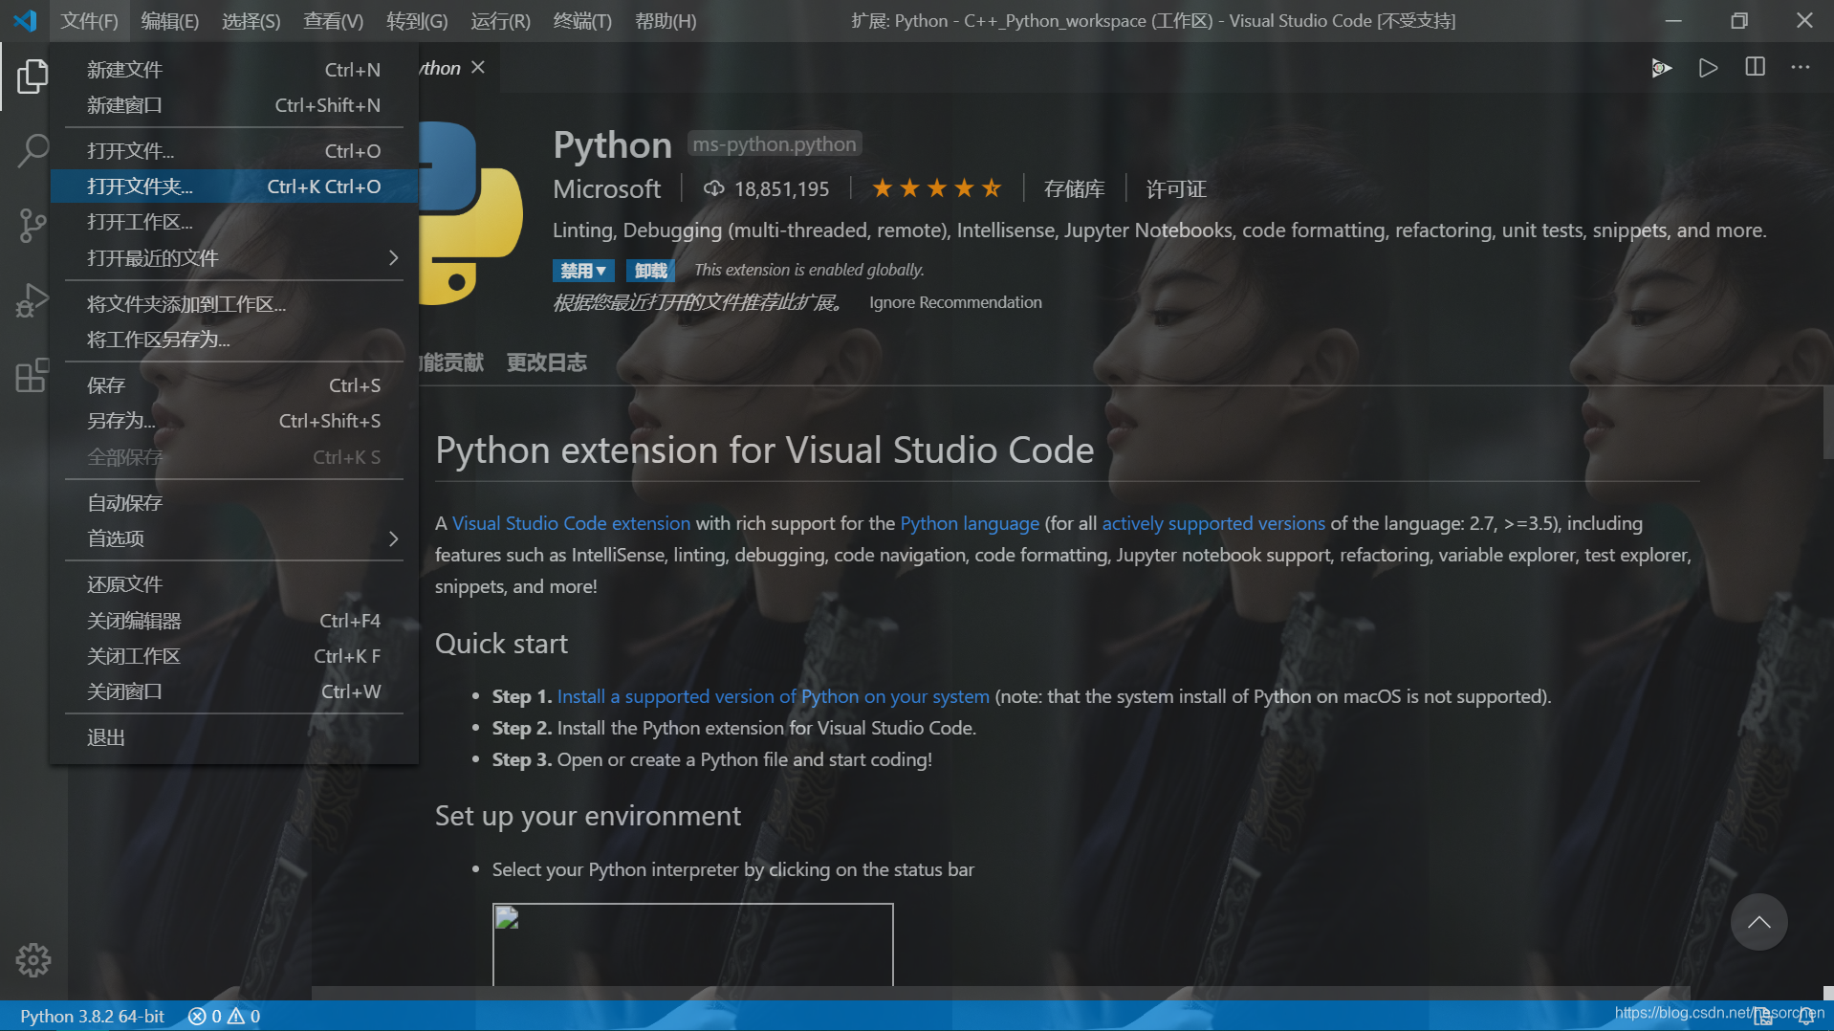Open the Extensions view in the activity bar
Screen dimensions: 1834x1031
[x=33, y=375]
